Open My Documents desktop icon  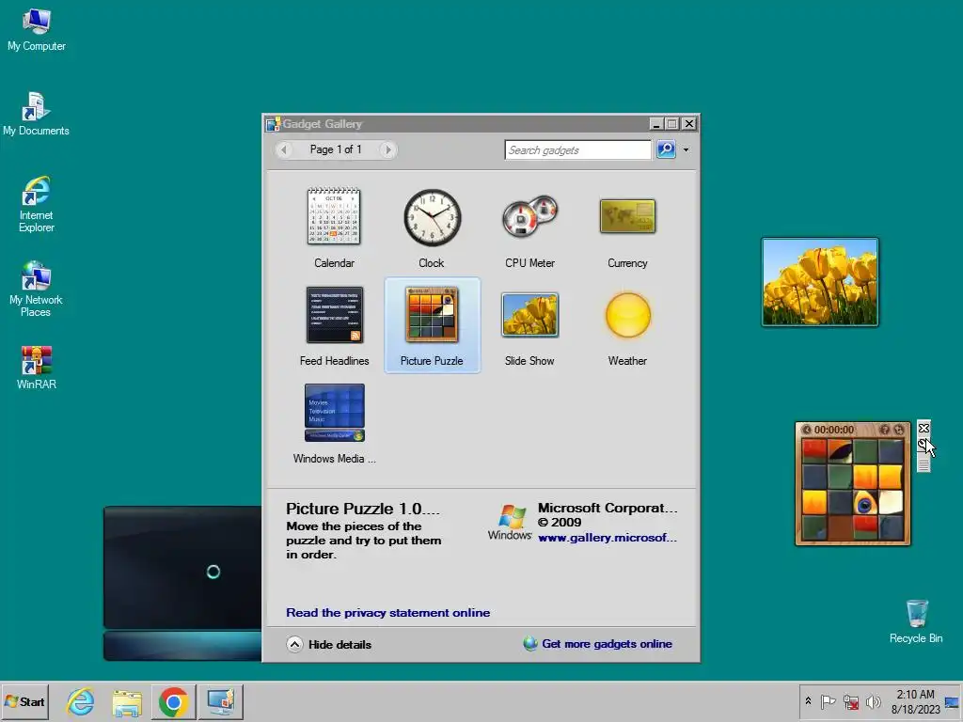point(36,114)
